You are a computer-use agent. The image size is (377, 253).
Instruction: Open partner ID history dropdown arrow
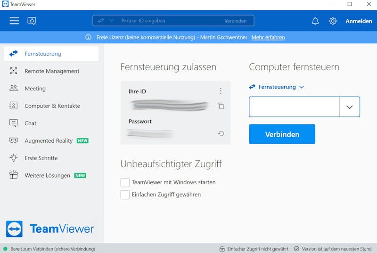tap(350, 107)
